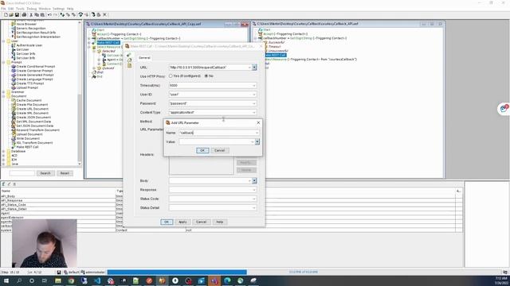Open the Content Type dropdown
510x286 pixels.
(254, 113)
